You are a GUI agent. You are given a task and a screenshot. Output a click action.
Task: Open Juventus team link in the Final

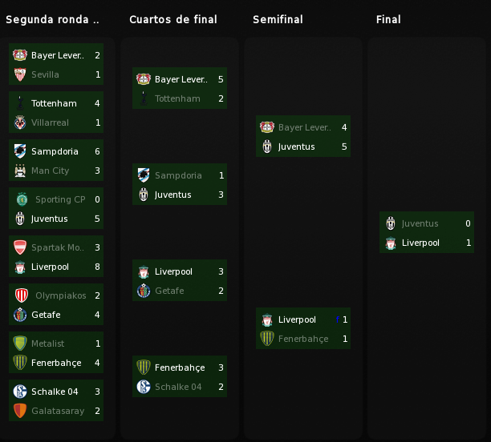420,223
